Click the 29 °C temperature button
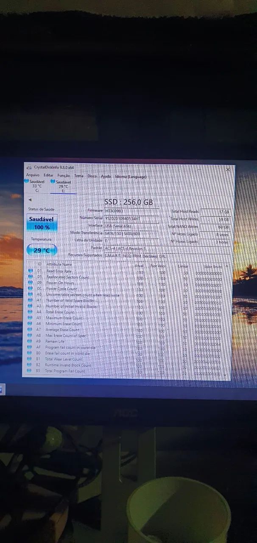 click(x=42, y=250)
